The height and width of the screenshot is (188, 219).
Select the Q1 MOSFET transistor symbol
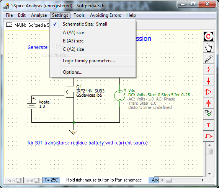click(x=69, y=92)
